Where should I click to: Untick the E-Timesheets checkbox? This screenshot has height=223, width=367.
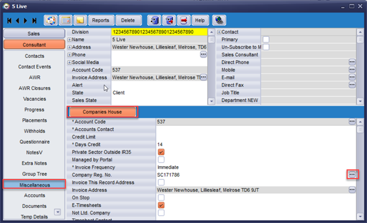tap(161, 205)
